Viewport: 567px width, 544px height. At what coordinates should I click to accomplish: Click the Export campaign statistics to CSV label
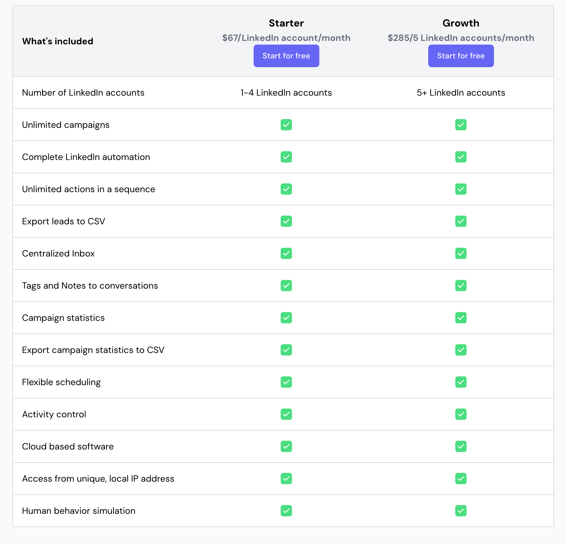93,350
